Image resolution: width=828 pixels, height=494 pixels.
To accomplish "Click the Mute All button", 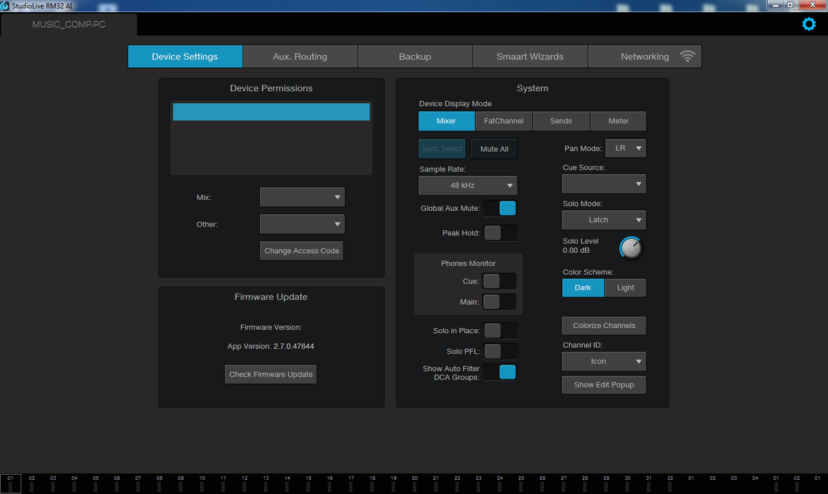I will click(494, 149).
